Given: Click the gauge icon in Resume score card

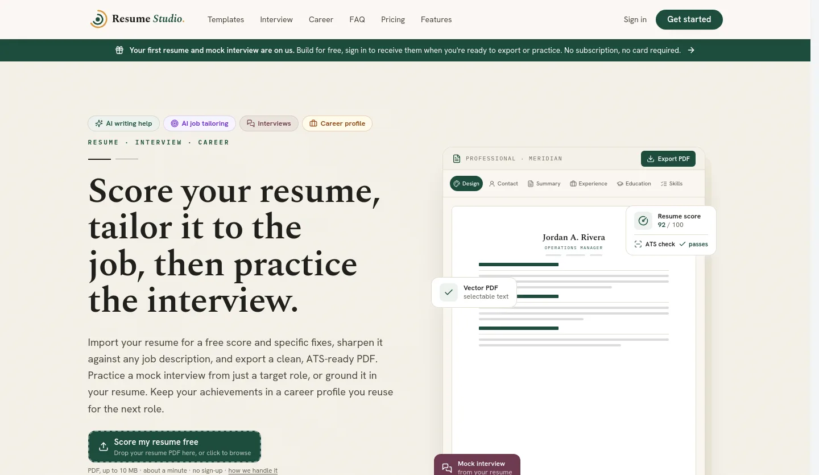Looking at the screenshot, I should pyautogui.click(x=643, y=221).
